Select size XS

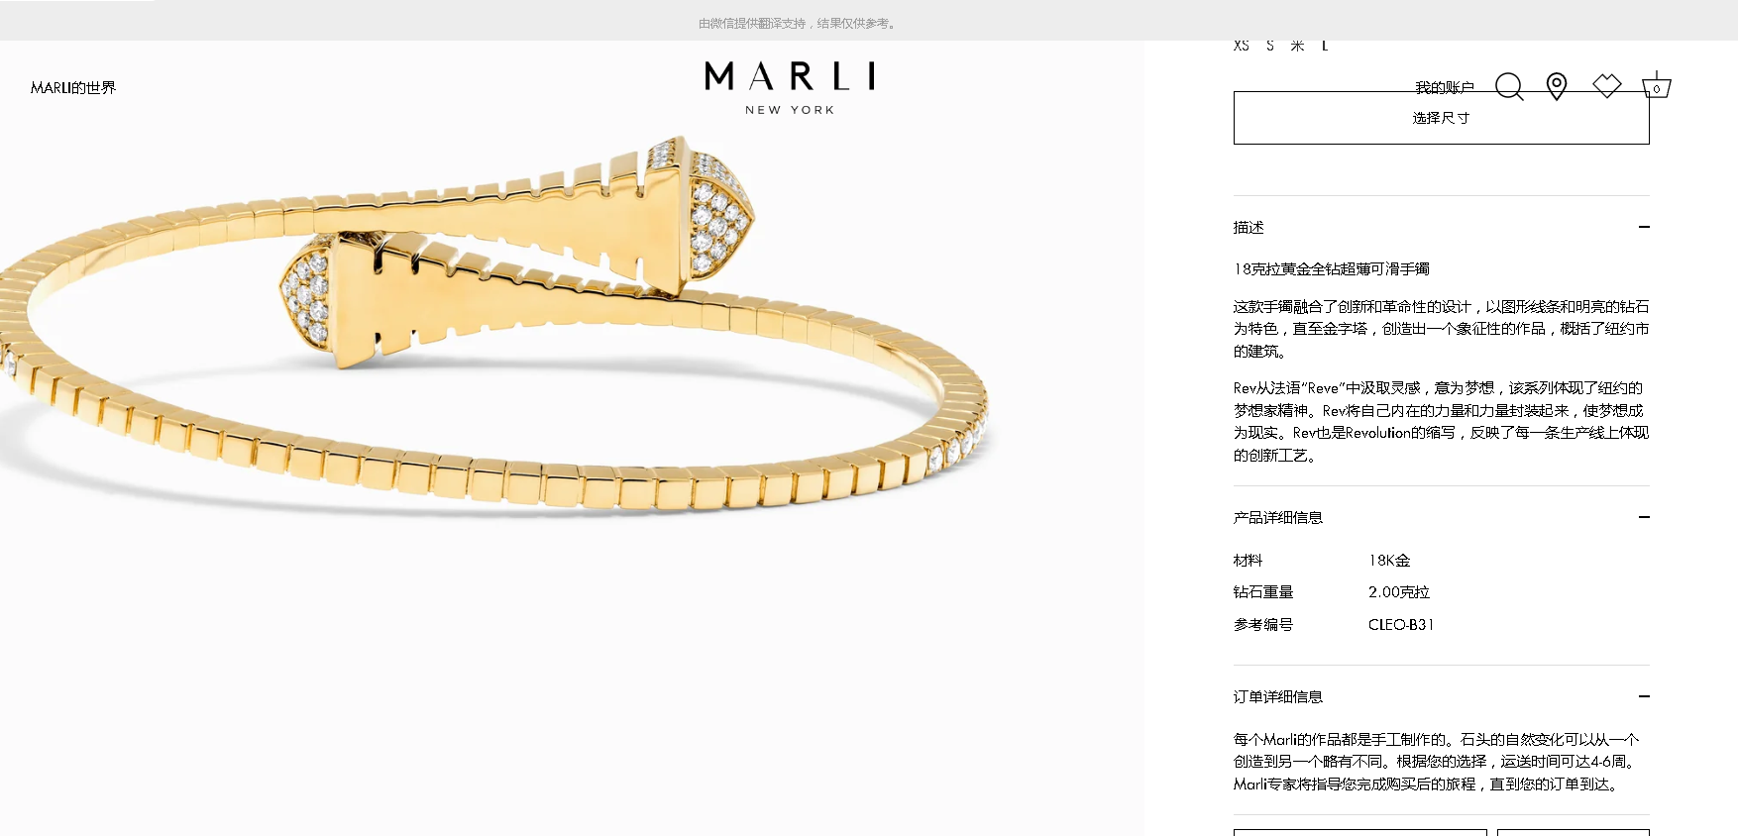1242,46
